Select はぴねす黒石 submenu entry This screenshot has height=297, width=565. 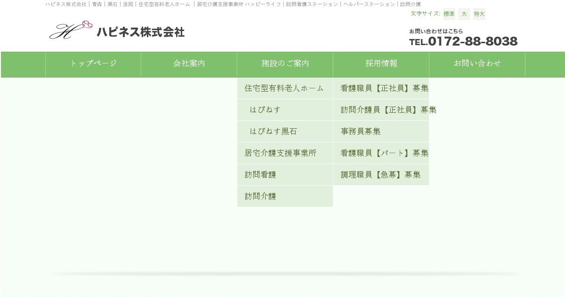click(x=285, y=131)
